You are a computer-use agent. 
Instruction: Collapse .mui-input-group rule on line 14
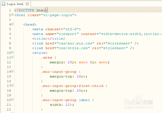(13, 71)
